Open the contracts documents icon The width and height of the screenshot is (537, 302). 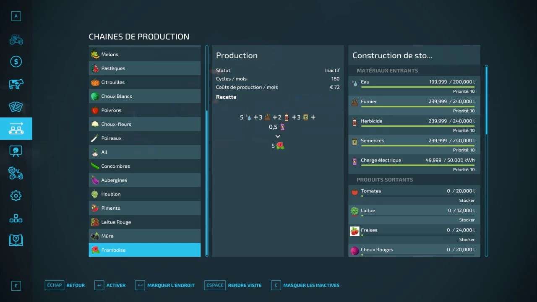pyautogui.click(x=16, y=107)
